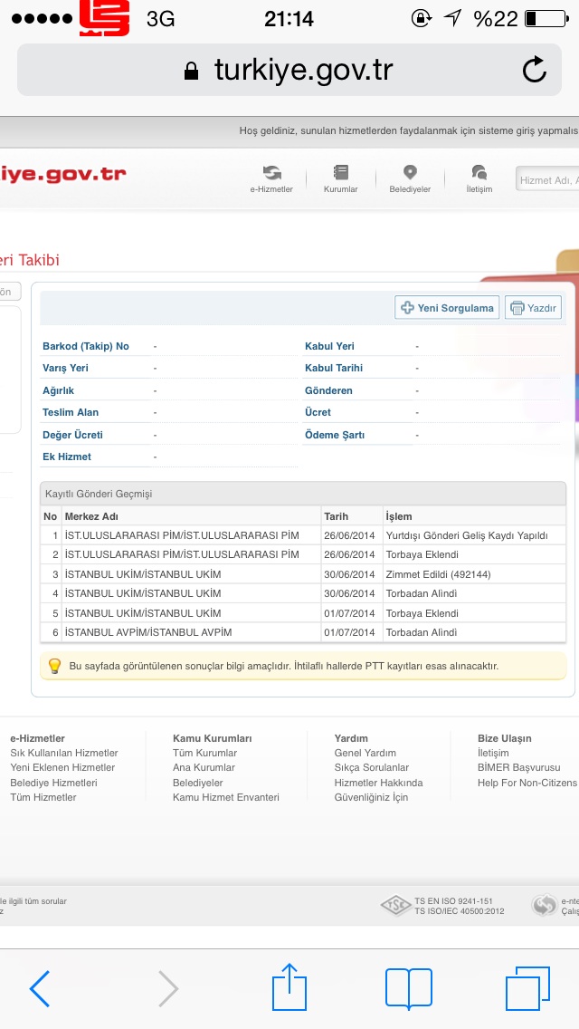
Task: Tap the location arrow status icon
Action: (x=453, y=18)
